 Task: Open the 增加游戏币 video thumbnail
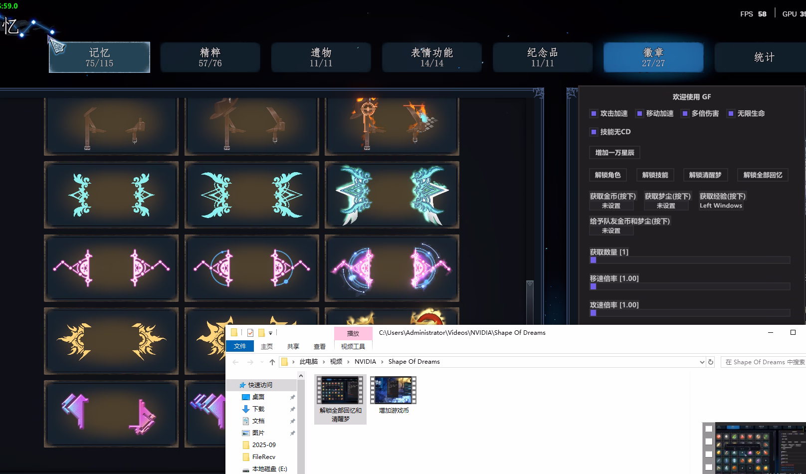point(393,389)
